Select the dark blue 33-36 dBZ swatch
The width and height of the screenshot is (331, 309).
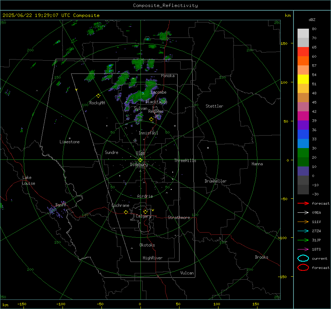click(303, 134)
